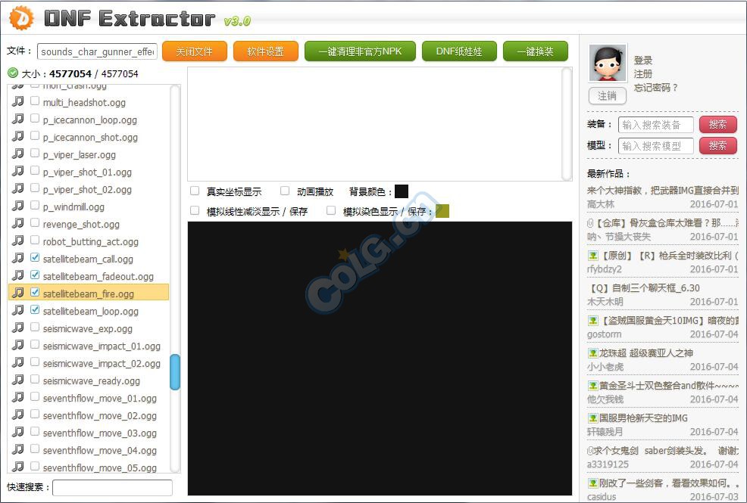Viewport: 747px width, 503px height.
Task: Click the DNF Extractor orange logo icon
Action: tap(21, 18)
